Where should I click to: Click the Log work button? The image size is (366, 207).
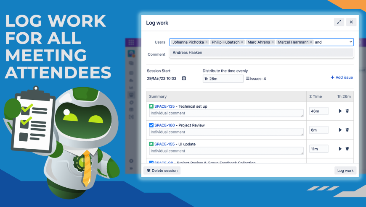[x=345, y=171]
